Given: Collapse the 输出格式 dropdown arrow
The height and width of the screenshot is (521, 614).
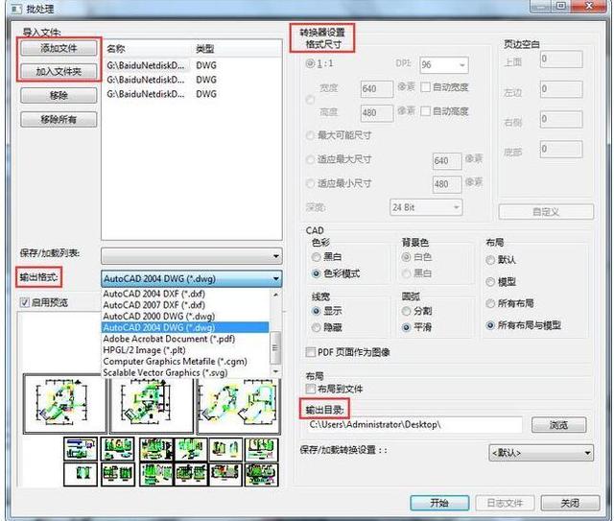Looking at the screenshot, I should point(276,279).
